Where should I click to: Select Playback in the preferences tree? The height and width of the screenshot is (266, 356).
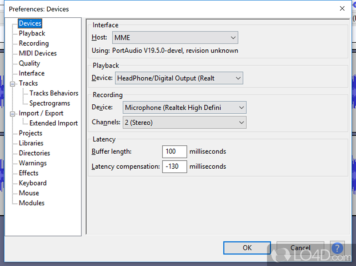[32, 33]
